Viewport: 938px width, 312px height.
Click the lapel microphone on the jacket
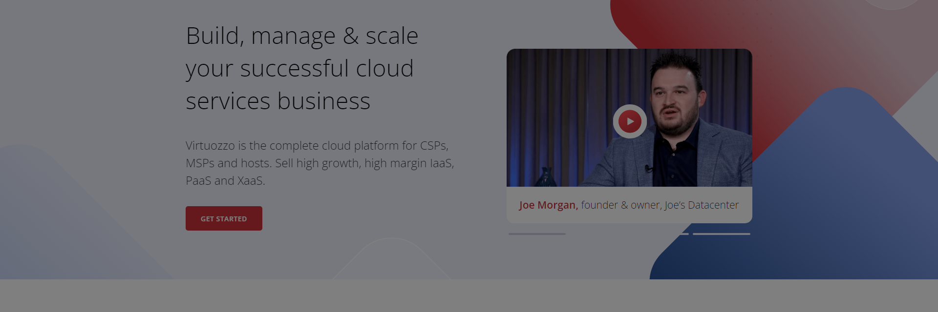coord(648,169)
